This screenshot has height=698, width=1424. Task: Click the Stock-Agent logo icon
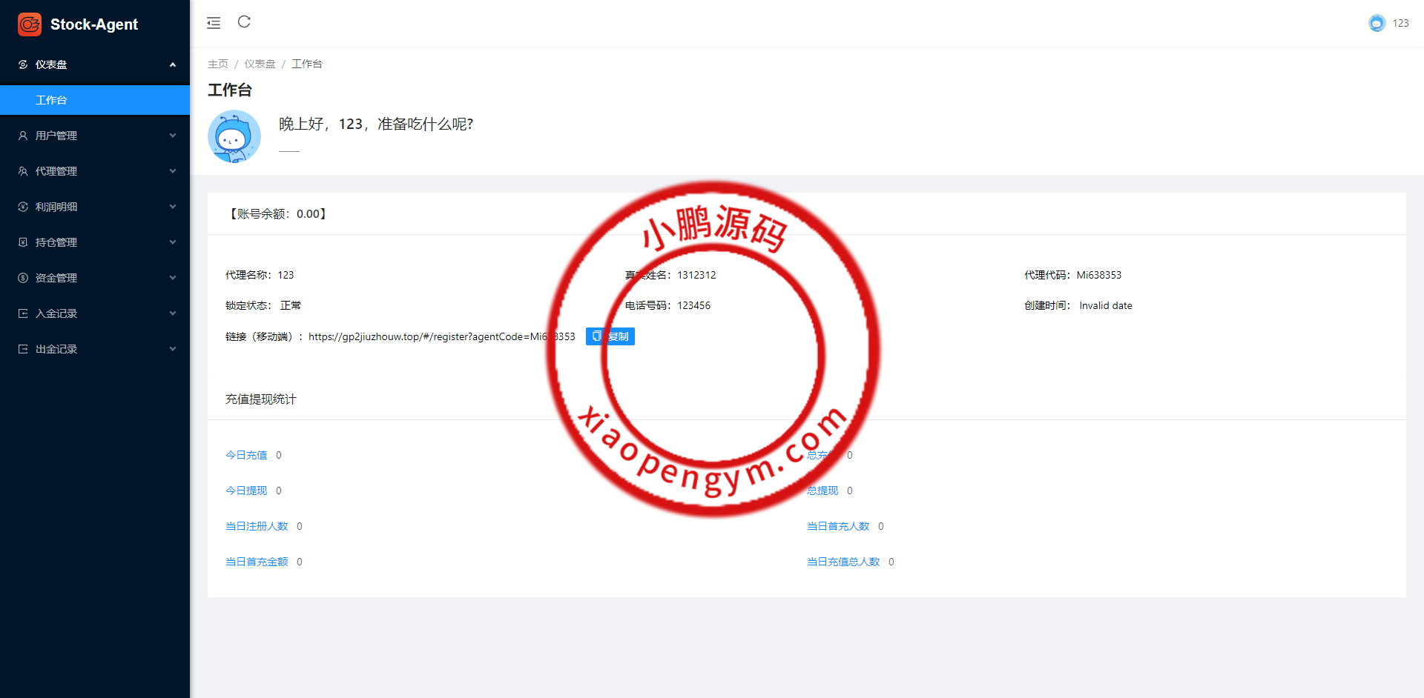click(x=30, y=24)
